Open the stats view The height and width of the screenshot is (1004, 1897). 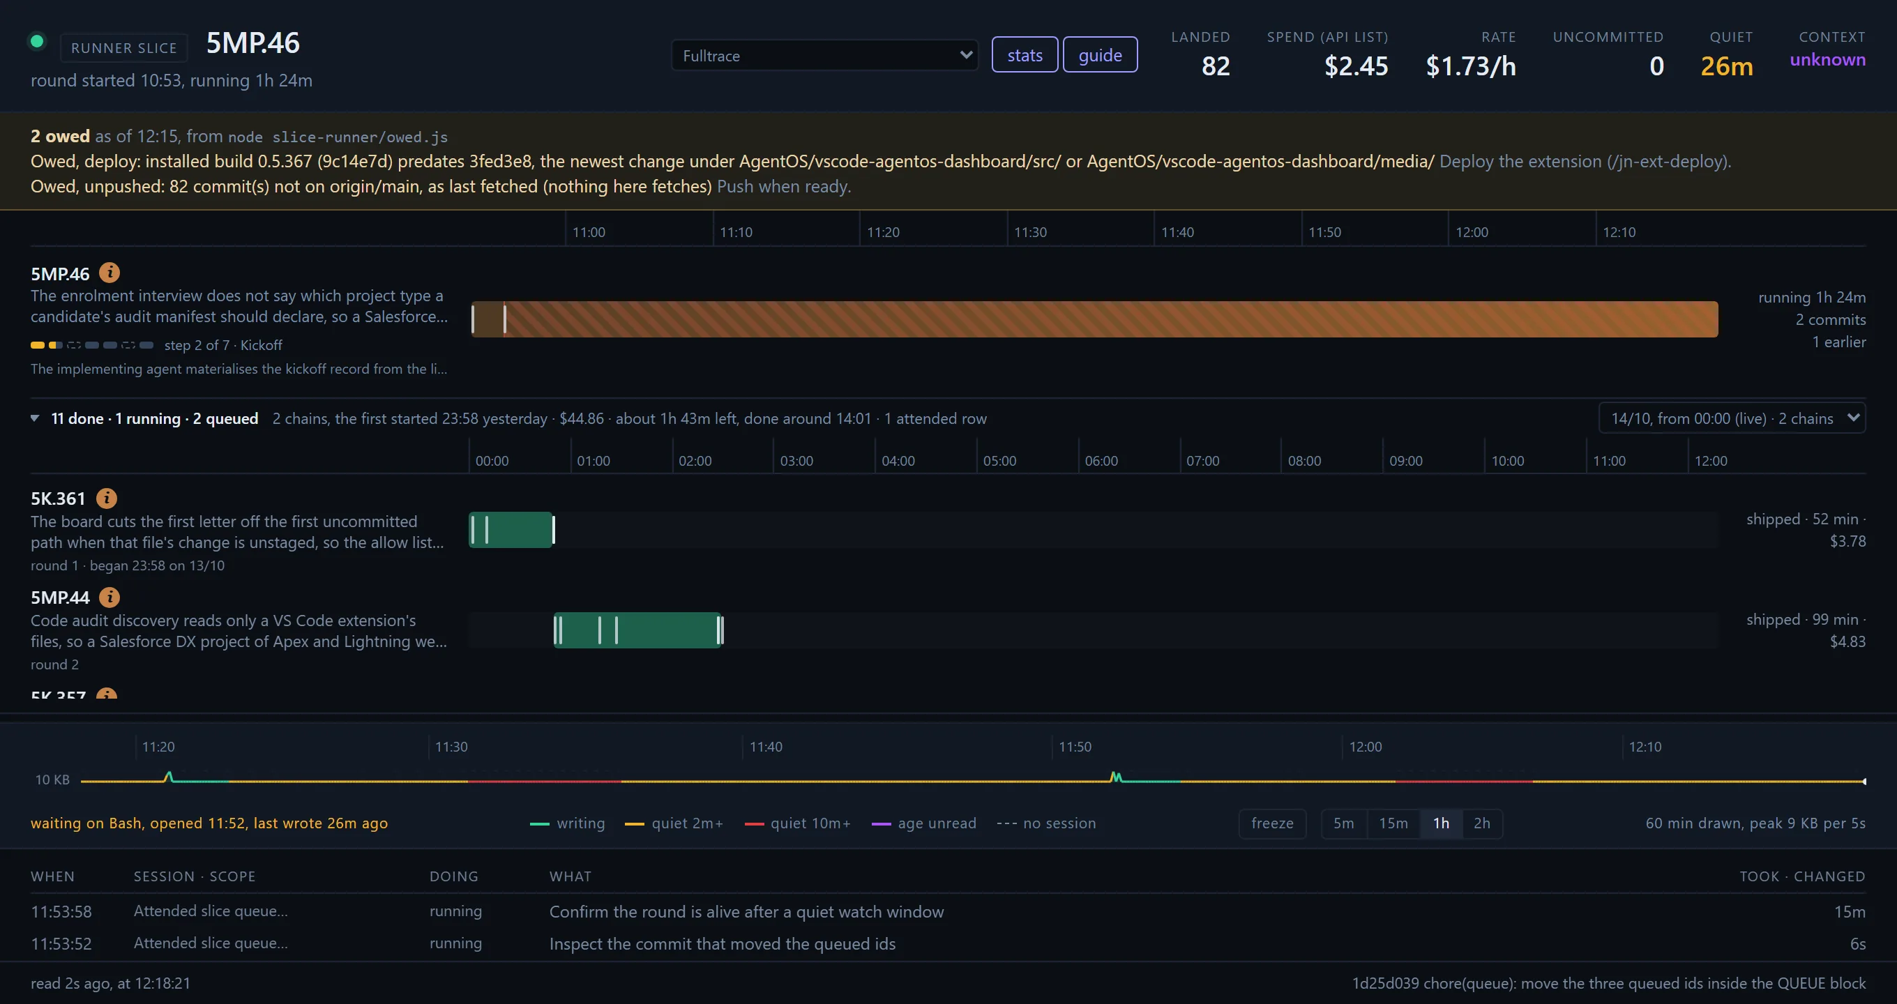pyautogui.click(x=1025, y=55)
